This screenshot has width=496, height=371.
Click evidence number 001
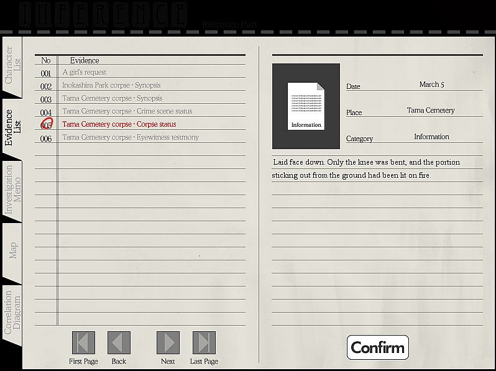coord(46,73)
